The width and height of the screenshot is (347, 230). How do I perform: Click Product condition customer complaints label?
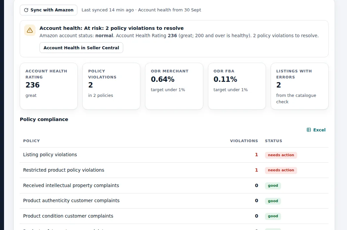[x=68, y=216]
